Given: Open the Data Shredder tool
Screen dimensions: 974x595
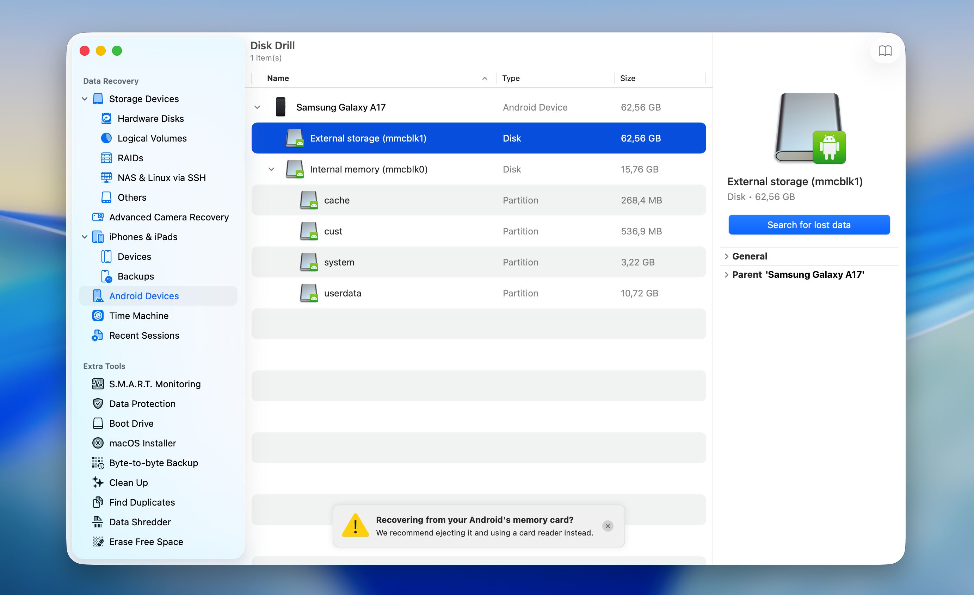Looking at the screenshot, I should tap(140, 521).
